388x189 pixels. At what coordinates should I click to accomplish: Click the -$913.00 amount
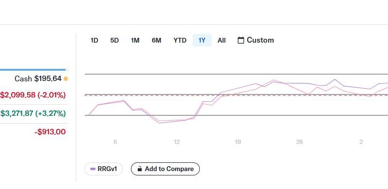50,132
